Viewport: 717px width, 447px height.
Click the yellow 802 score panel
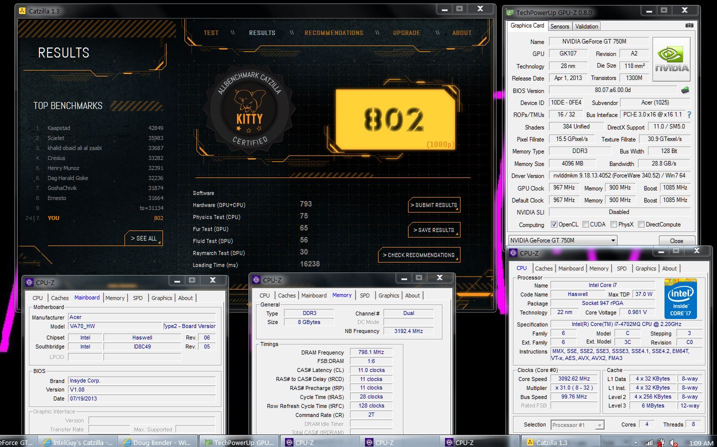(395, 120)
